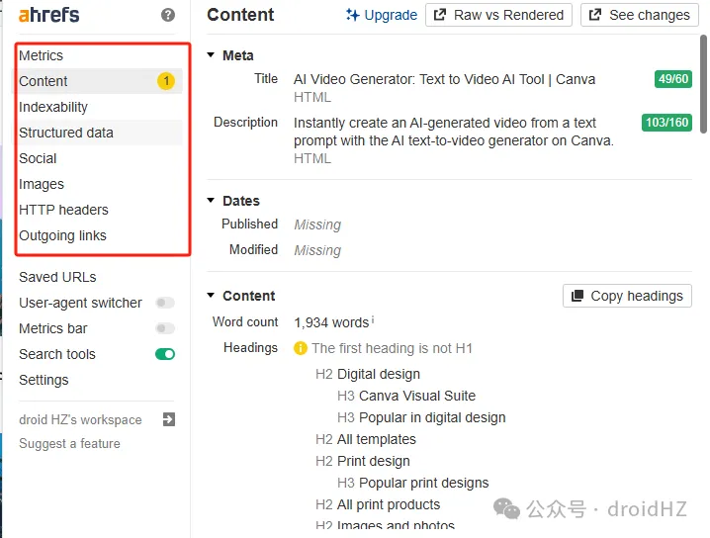This screenshot has height=538, width=710.
Task: Click the heading warning info icon
Action: point(301,348)
